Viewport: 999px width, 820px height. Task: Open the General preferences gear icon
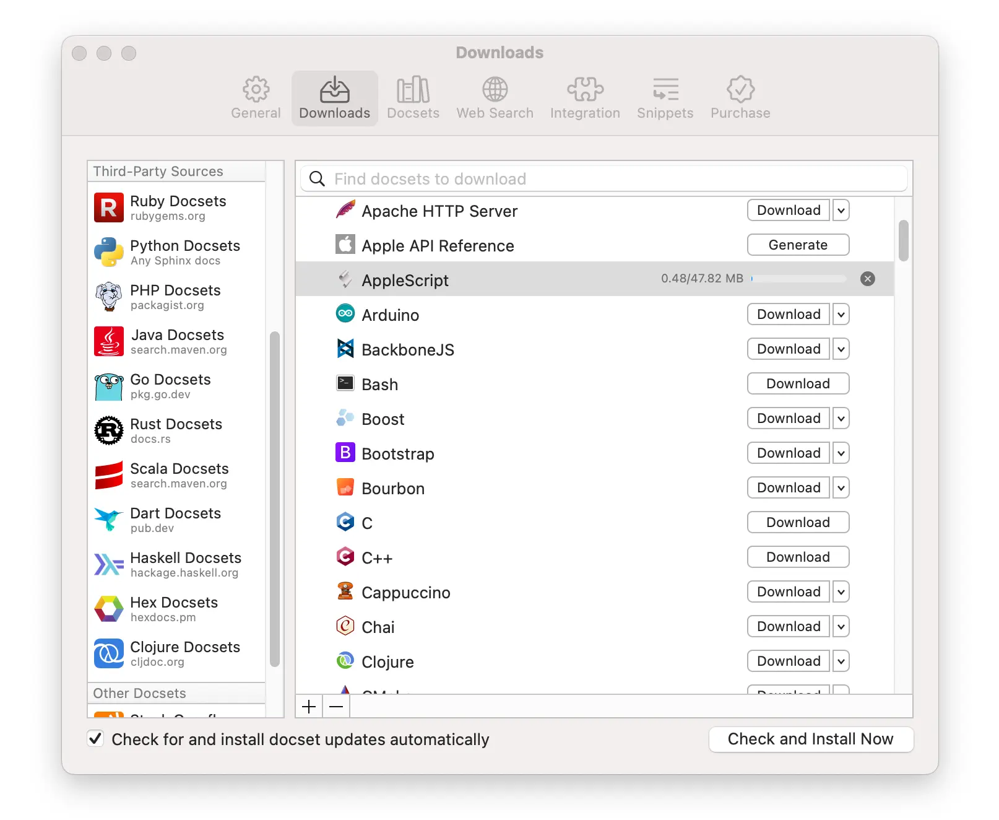256,90
